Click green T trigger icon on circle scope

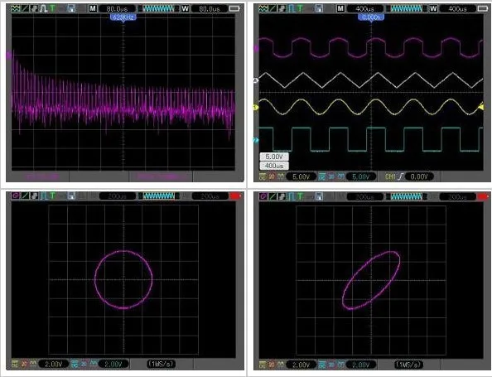click(x=52, y=196)
